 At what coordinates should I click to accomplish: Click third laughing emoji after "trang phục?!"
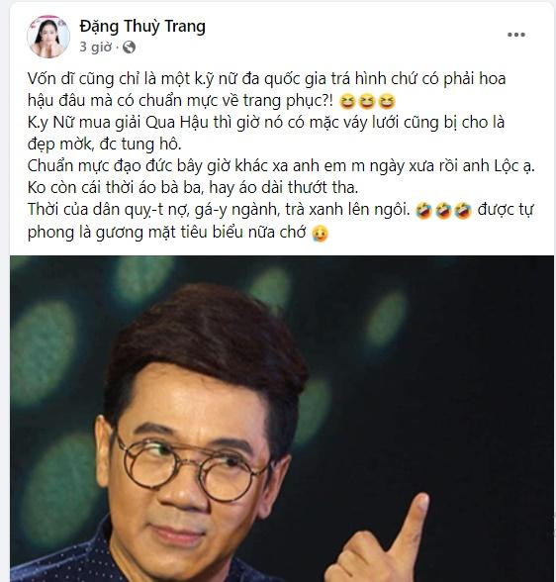click(387, 101)
